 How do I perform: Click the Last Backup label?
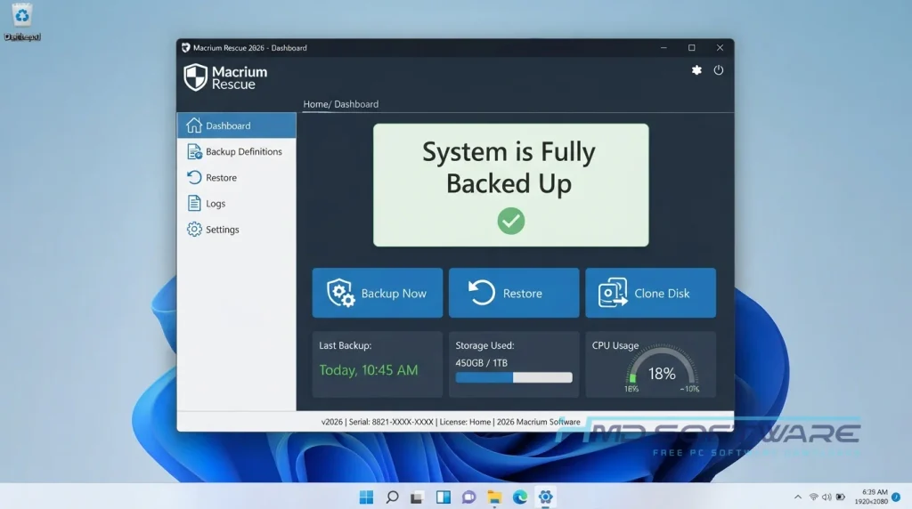coord(345,345)
